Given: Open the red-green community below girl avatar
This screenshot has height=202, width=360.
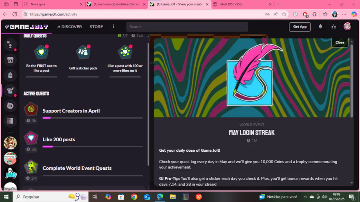Looking at the screenshot, I should click(x=10, y=158).
